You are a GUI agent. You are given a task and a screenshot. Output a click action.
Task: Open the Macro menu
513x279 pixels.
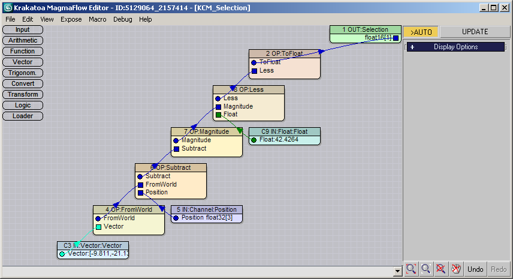[98, 19]
